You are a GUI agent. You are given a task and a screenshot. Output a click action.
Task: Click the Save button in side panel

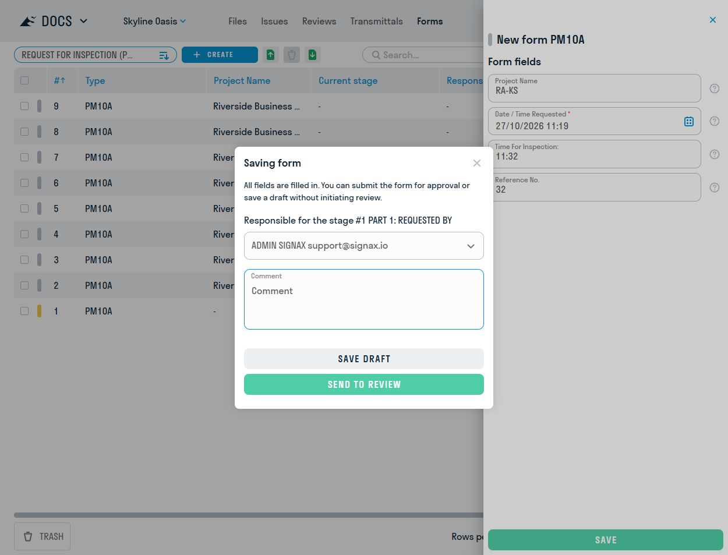606,540
